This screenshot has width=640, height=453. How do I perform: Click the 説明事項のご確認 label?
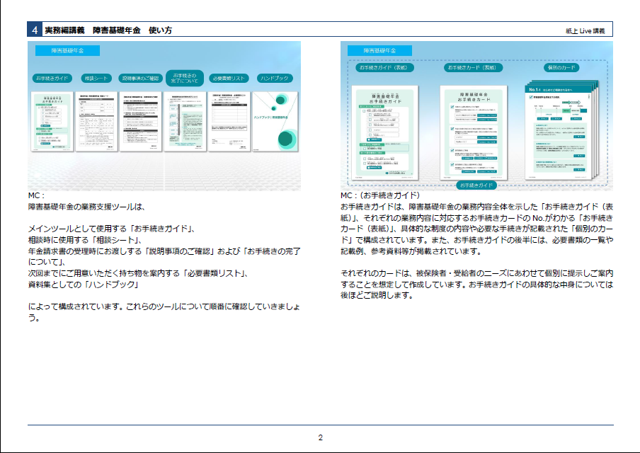point(140,78)
